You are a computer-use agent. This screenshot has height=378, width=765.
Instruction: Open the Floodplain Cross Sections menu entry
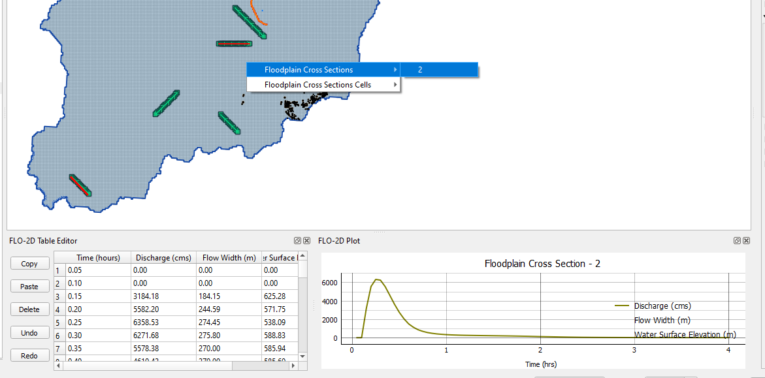[308, 70]
